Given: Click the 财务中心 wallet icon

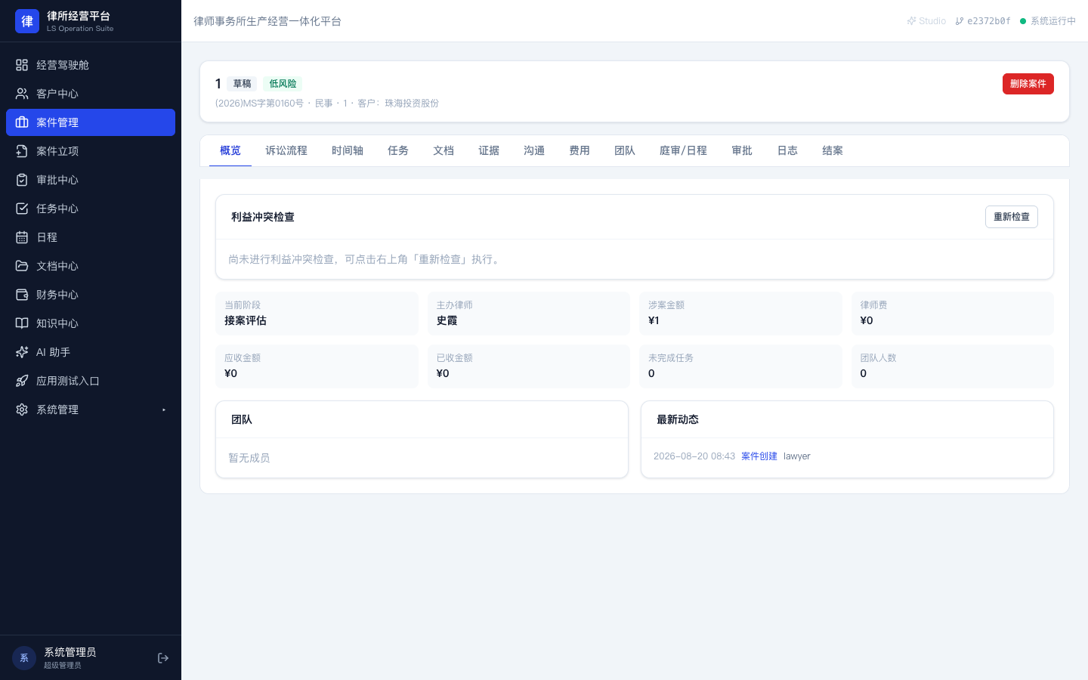Looking at the screenshot, I should (x=22, y=295).
